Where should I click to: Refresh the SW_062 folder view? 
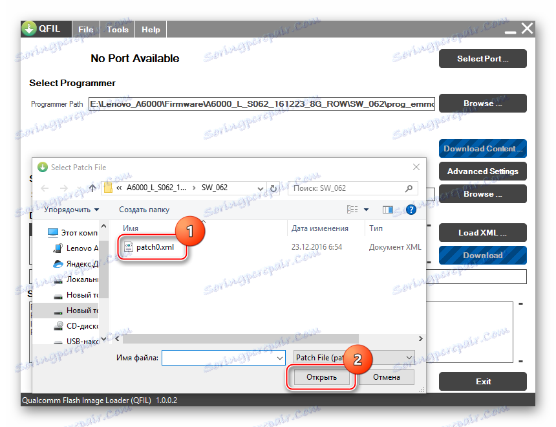(273, 188)
